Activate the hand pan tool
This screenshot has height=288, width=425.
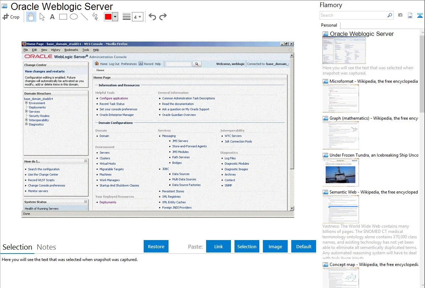[31, 17]
